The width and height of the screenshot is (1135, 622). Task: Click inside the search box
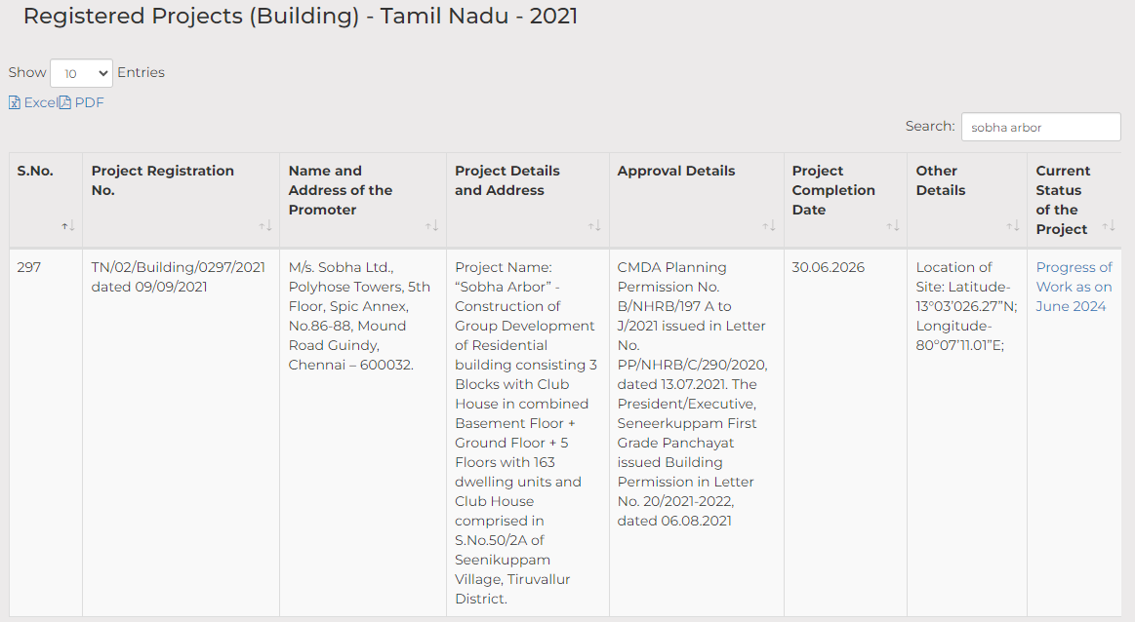point(1040,127)
